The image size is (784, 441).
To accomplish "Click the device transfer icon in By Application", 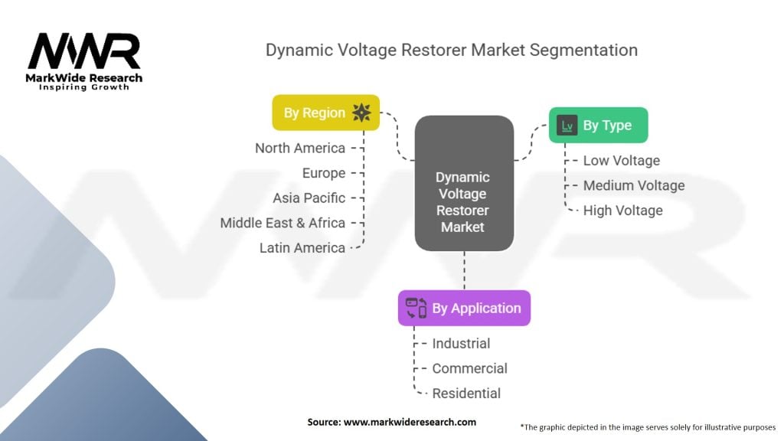I will coord(416,309).
